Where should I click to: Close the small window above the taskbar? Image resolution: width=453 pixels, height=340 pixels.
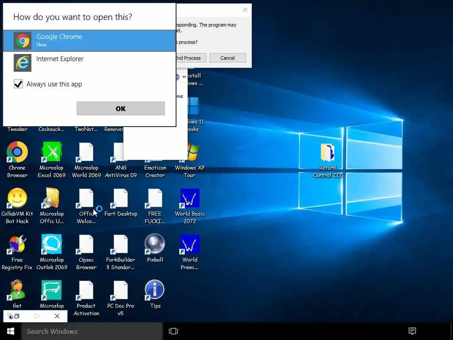pyautogui.click(x=57, y=316)
